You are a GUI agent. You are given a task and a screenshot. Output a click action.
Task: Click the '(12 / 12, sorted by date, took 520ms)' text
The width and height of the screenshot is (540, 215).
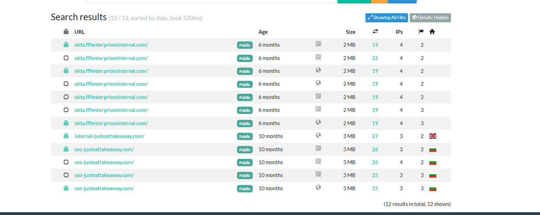tap(156, 18)
